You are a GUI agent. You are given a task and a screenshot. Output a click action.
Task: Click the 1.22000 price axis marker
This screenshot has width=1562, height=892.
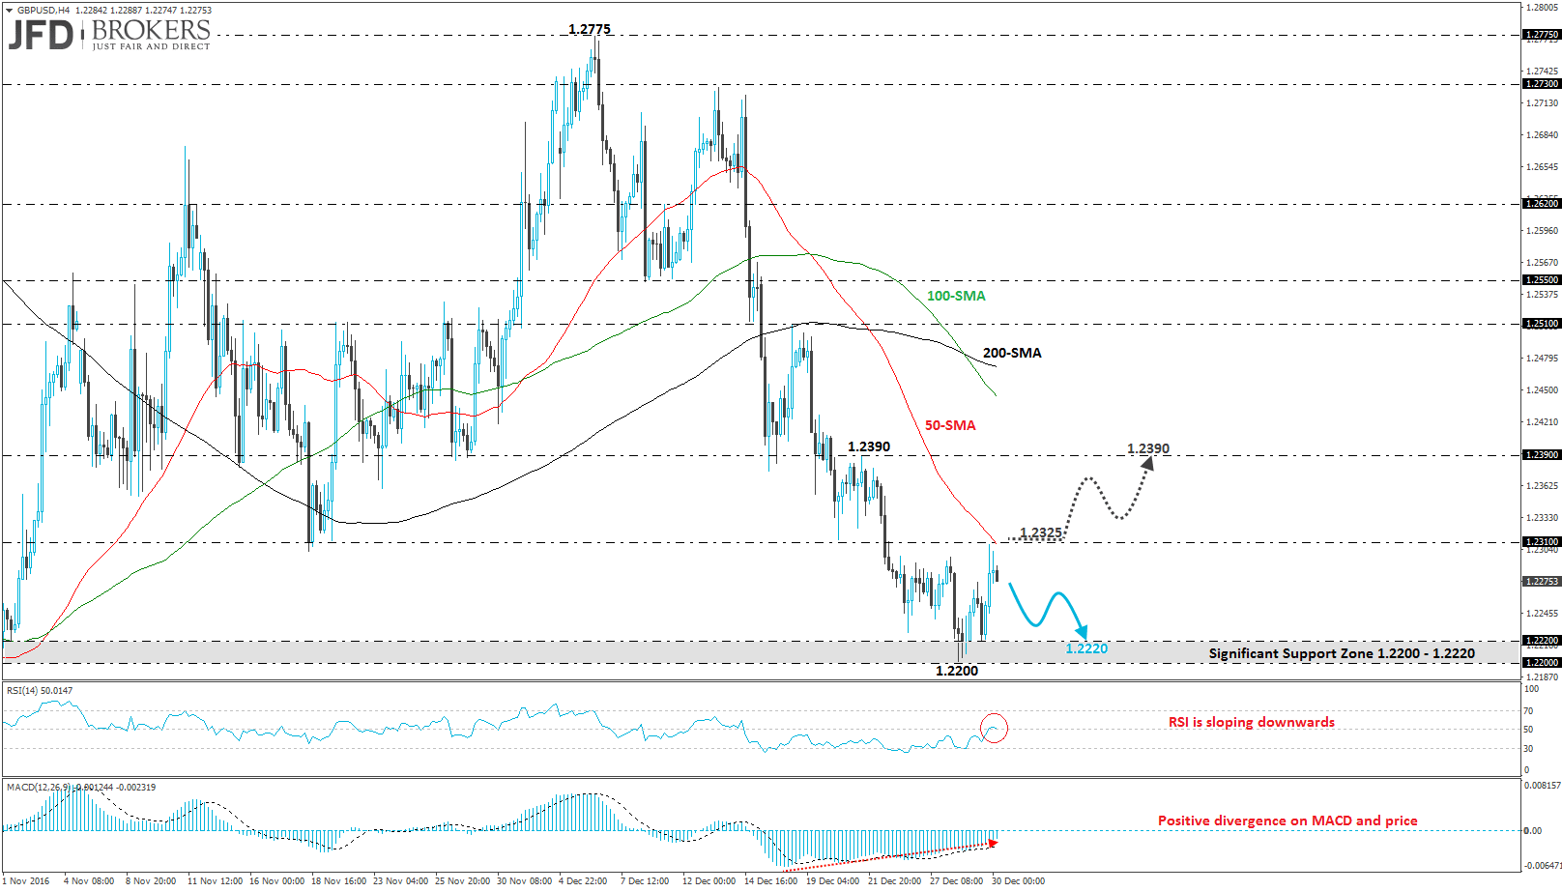coord(1542,663)
